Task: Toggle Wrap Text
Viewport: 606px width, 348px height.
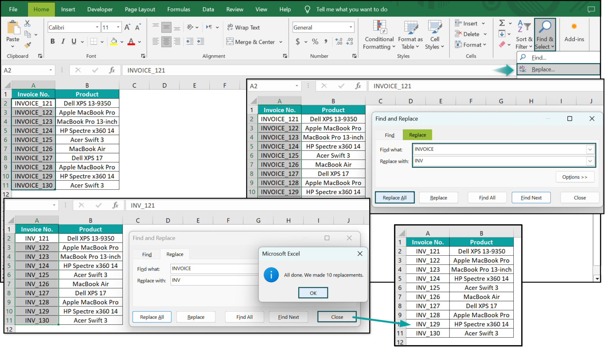Action: point(243,27)
